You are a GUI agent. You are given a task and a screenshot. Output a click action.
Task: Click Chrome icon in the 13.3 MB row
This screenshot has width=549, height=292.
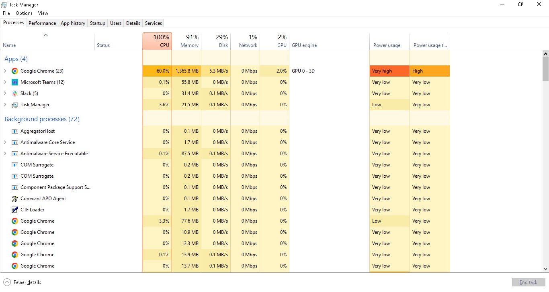click(x=15, y=243)
